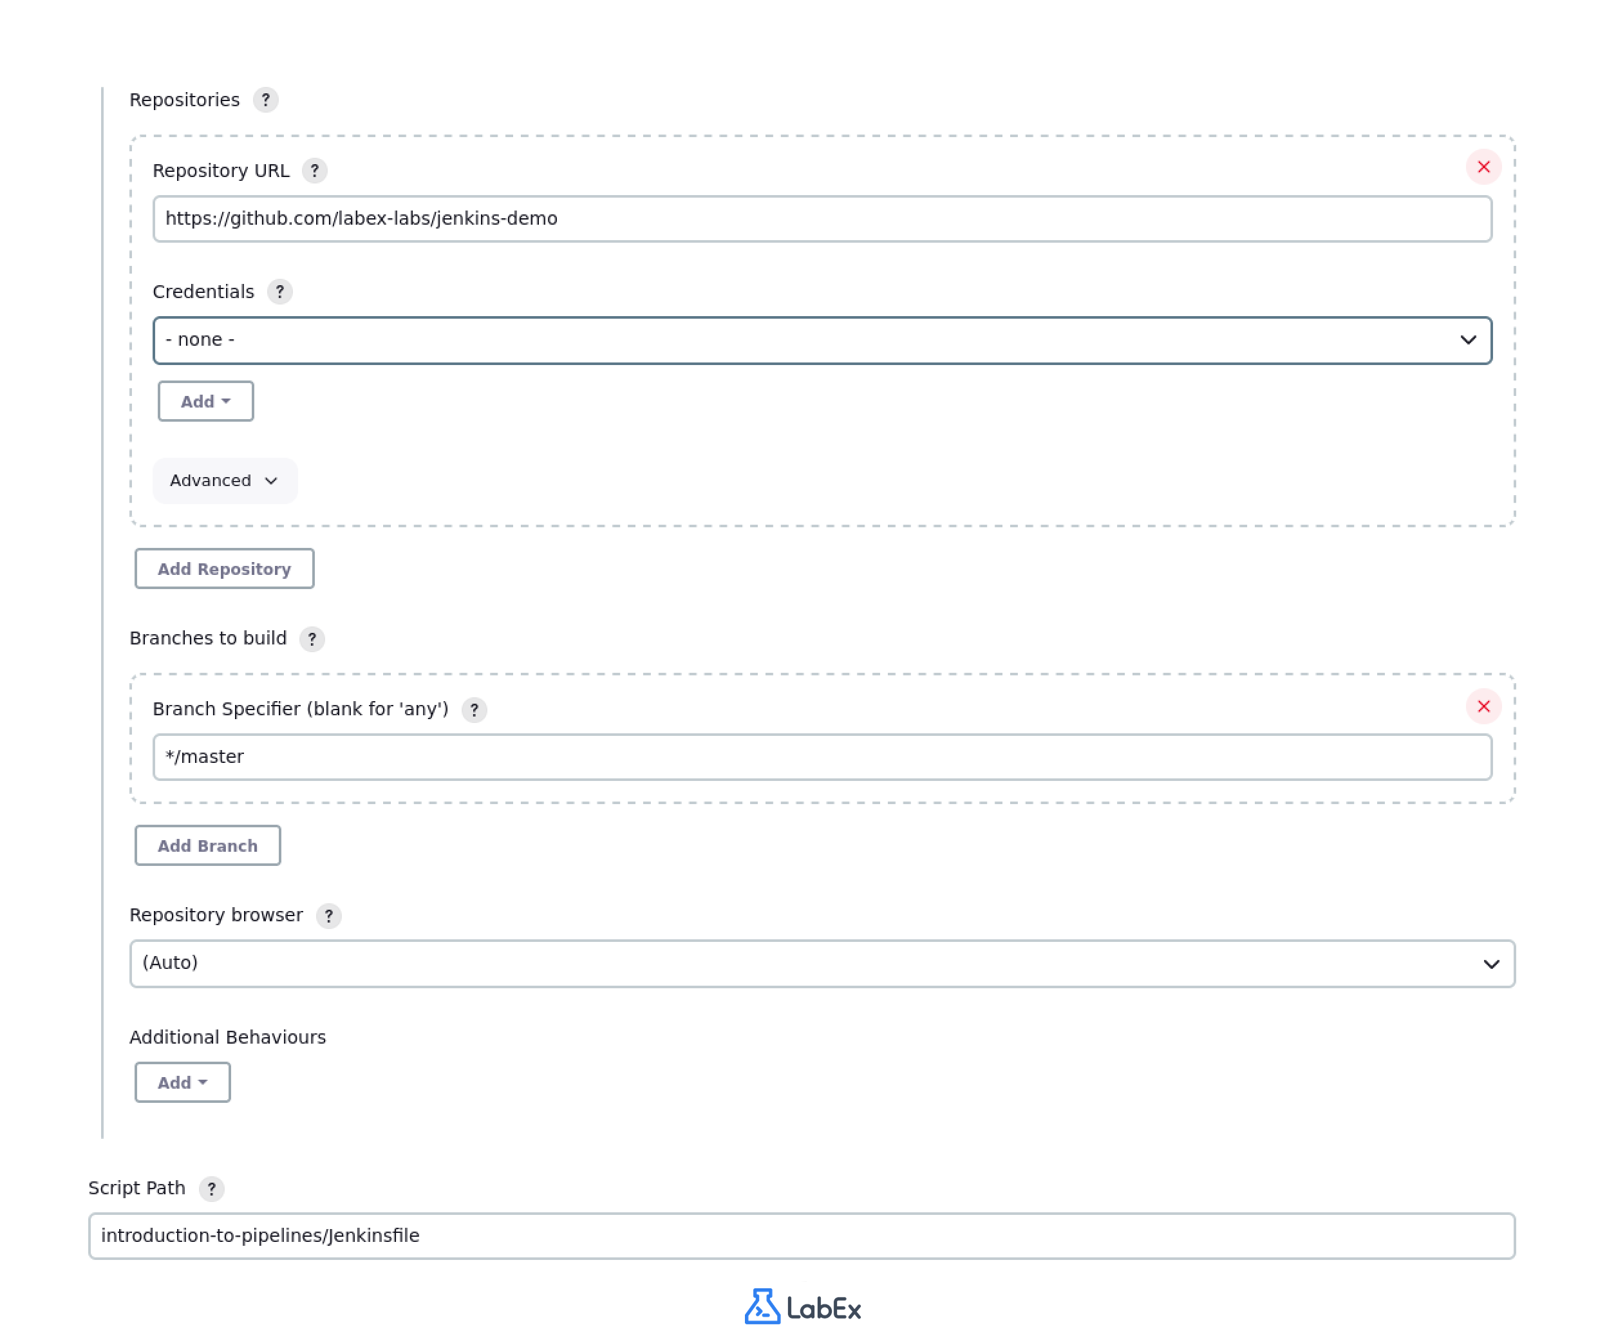Screen dimensions: 1607x1343
Task: Expand the Advanced section
Action: tap(224, 480)
